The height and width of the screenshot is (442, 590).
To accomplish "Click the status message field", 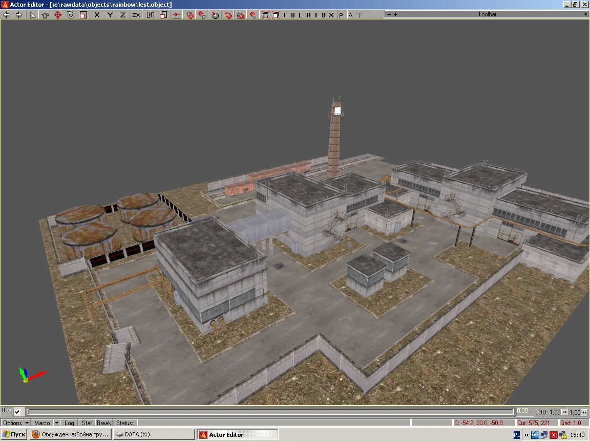I will pyautogui.click(x=273, y=423).
